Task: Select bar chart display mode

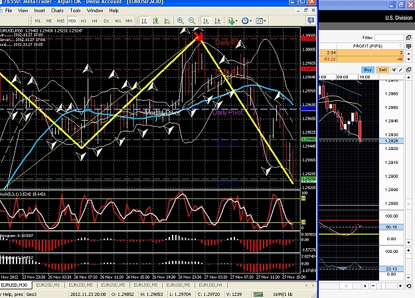Action: (144, 21)
